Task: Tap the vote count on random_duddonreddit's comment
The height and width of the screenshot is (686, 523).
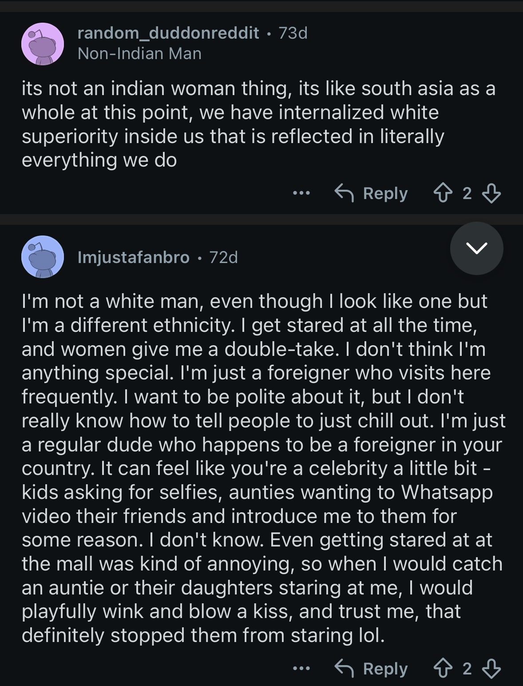Action: tap(467, 194)
